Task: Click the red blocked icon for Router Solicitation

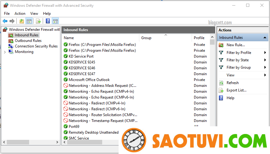Action: 66,115
